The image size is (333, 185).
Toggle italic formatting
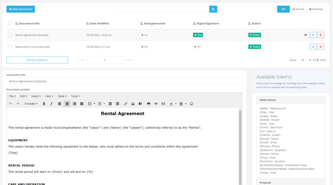[x=51, y=104]
